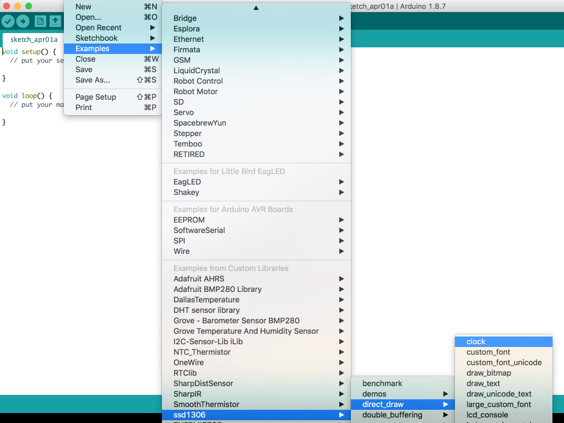Open the draw_bitmap example
This screenshot has width=564, height=423.
coord(503,373)
